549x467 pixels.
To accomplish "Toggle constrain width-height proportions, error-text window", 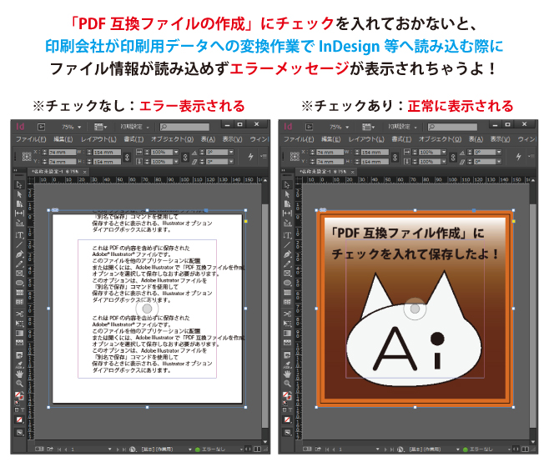I will (127, 157).
